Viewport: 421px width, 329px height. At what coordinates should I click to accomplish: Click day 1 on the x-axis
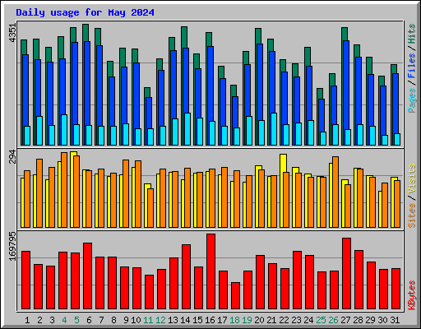[x=27, y=320]
